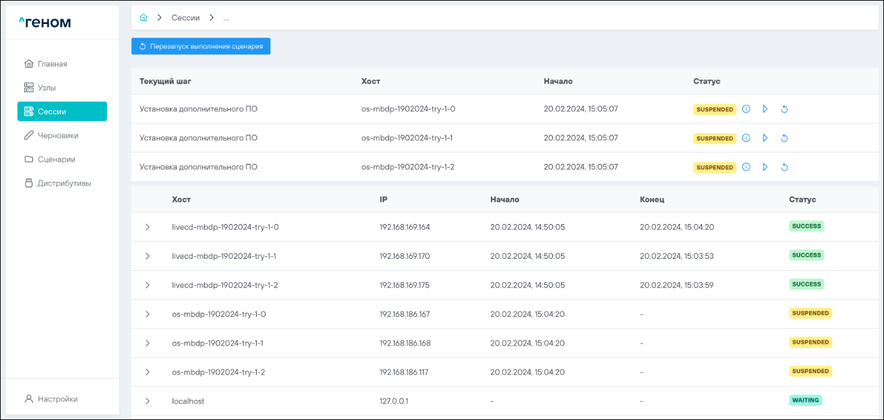Open Узлы in the sidebar
Image resolution: width=884 pixels, height=420 pixels.
[46, 88]
